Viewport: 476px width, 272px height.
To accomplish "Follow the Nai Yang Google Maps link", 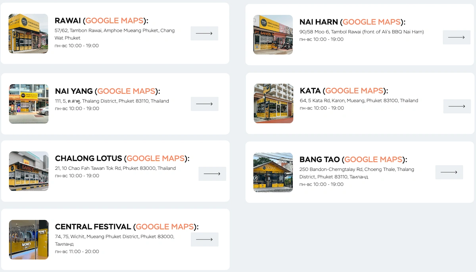I will 126,91.
